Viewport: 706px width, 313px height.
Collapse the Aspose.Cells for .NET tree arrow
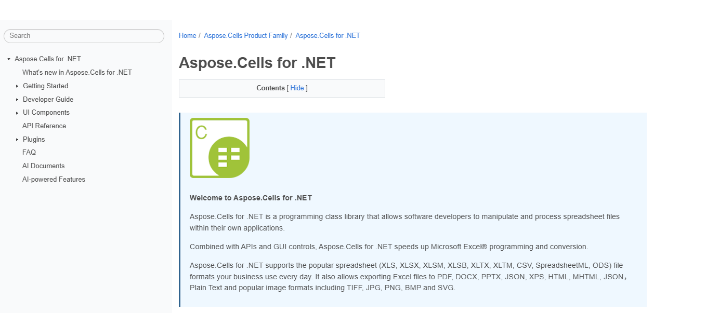click(x=9, y=59)
